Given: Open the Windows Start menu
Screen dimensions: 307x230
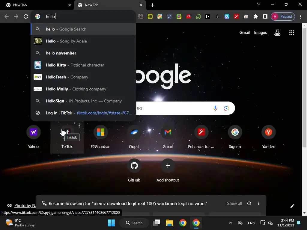Looking at the screenshot, I should click(112, 223).
